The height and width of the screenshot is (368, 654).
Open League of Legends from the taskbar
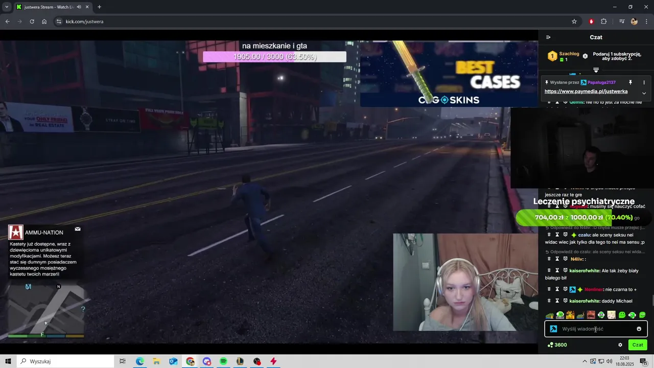coord(240,361)
